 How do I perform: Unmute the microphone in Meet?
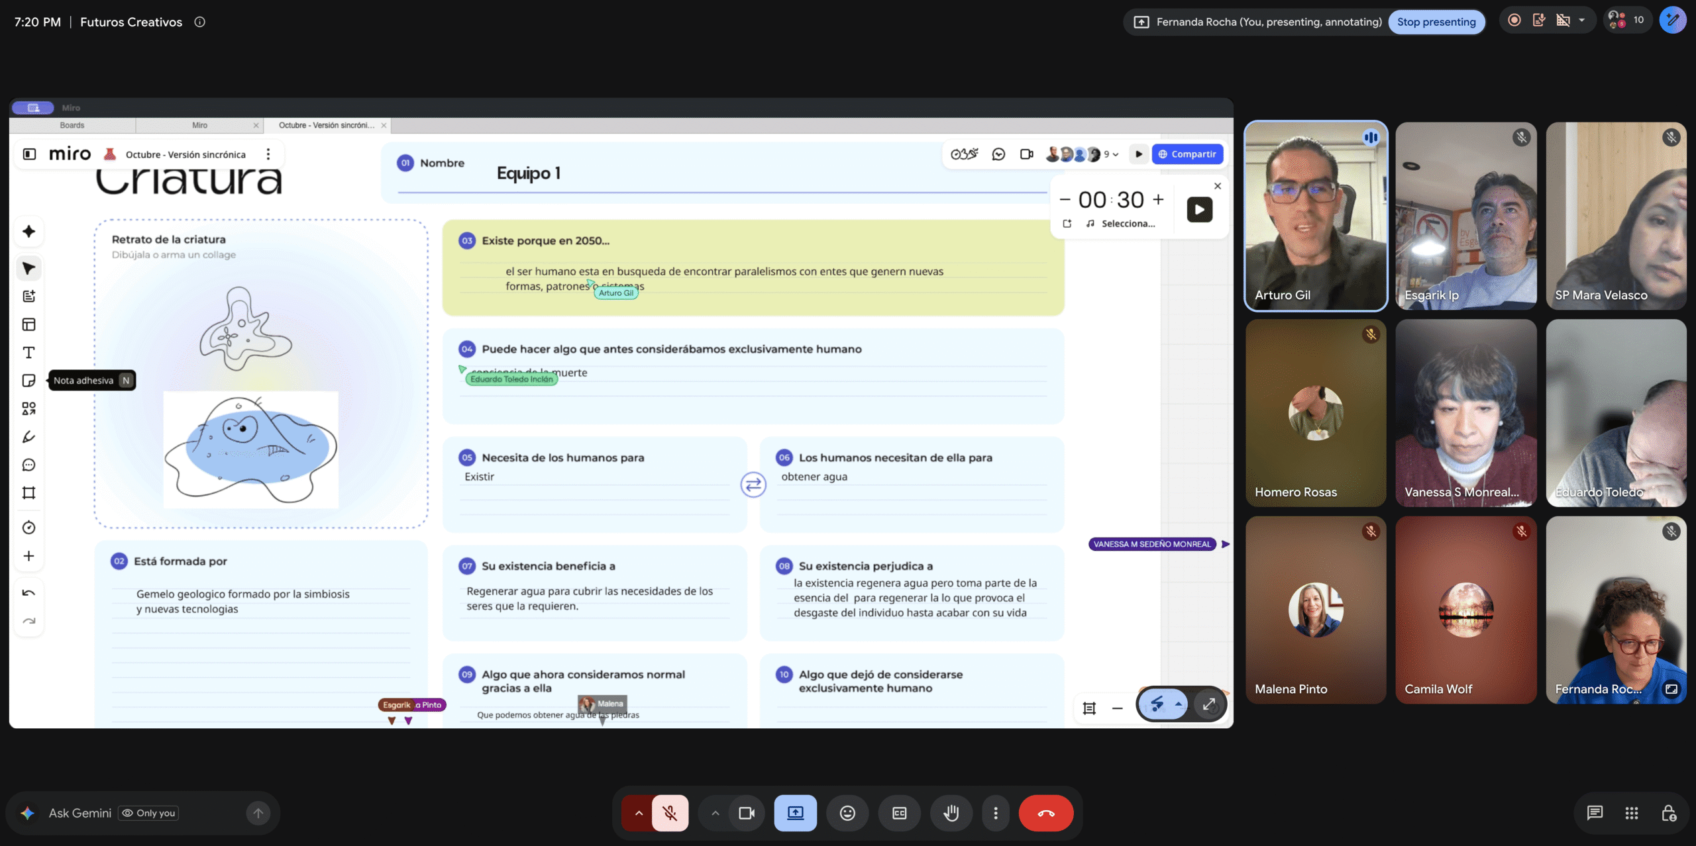tap(670, 813)
